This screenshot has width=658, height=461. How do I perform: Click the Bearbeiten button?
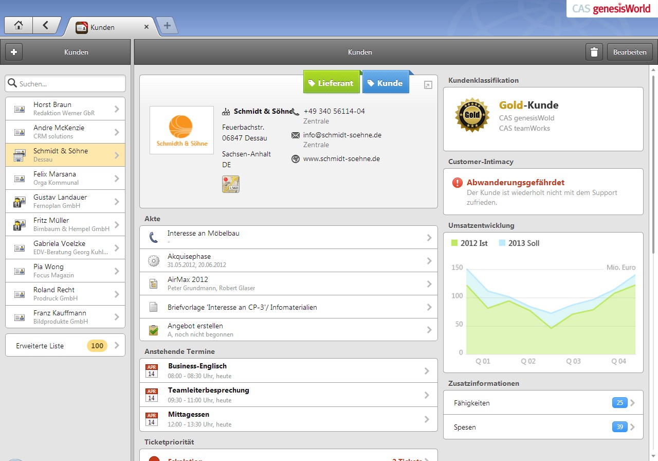click(x=630, y=52)
